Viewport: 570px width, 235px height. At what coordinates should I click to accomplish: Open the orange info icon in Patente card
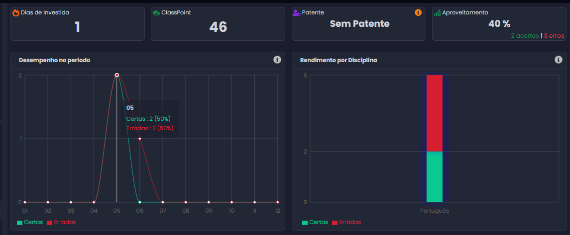click(x=418, y=13)
